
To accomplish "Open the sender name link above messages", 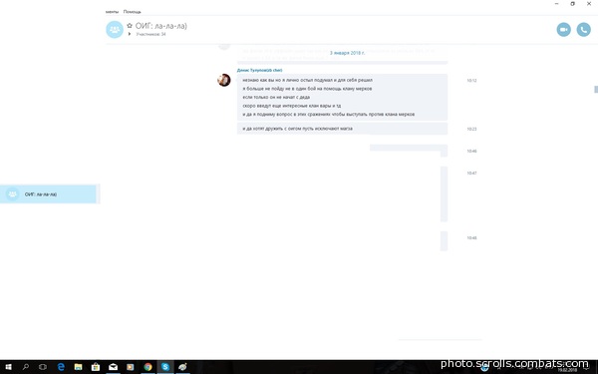I will tap(259, 70).
